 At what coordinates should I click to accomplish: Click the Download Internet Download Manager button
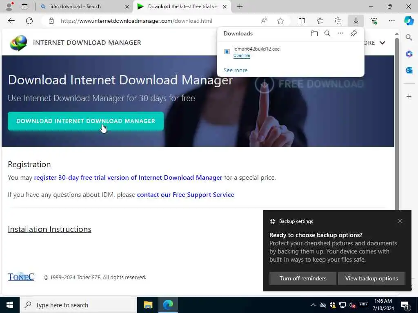(86, 121)
